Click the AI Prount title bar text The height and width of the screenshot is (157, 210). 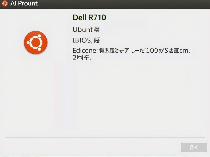(24, 3)
